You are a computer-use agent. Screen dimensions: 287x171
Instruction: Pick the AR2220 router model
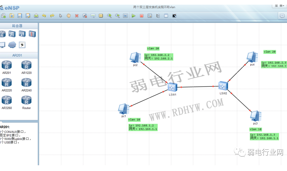(x=7, y=82)
